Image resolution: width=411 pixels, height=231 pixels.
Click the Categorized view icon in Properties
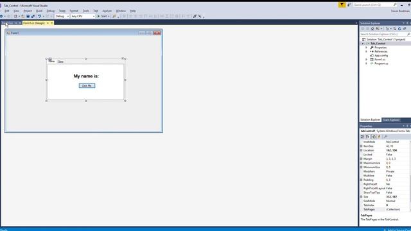coord(362,137)
